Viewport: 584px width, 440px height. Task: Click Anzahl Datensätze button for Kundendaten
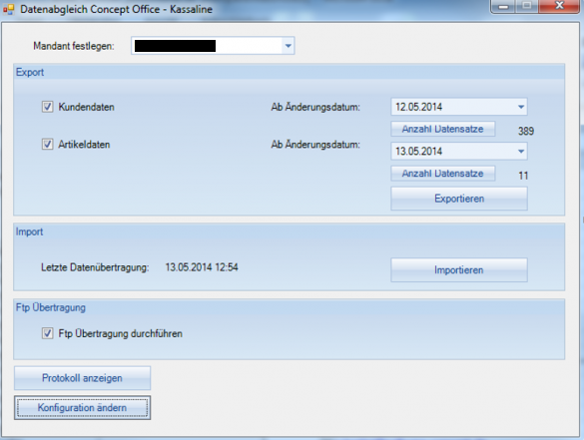coord(443,129)
